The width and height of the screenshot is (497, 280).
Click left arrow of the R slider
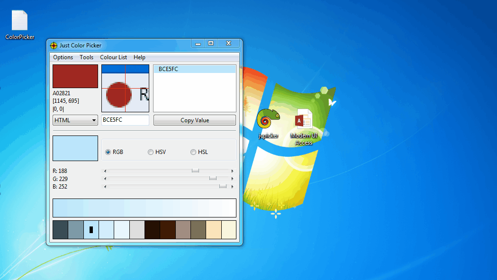tap(105, 171)
